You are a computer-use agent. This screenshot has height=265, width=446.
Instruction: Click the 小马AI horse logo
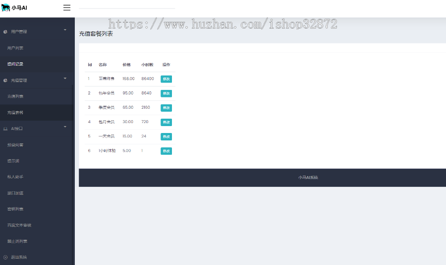(5, 7)
